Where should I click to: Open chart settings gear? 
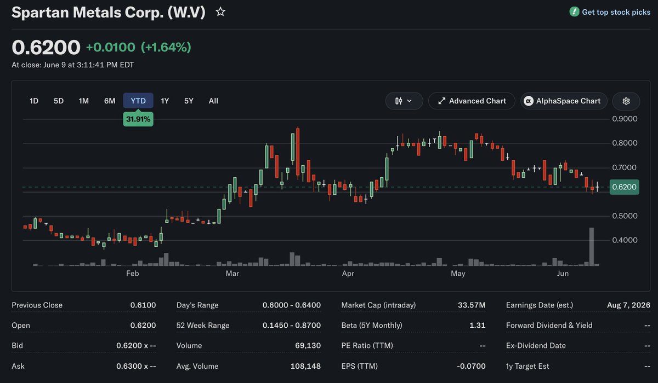click(x=627, y=101)
